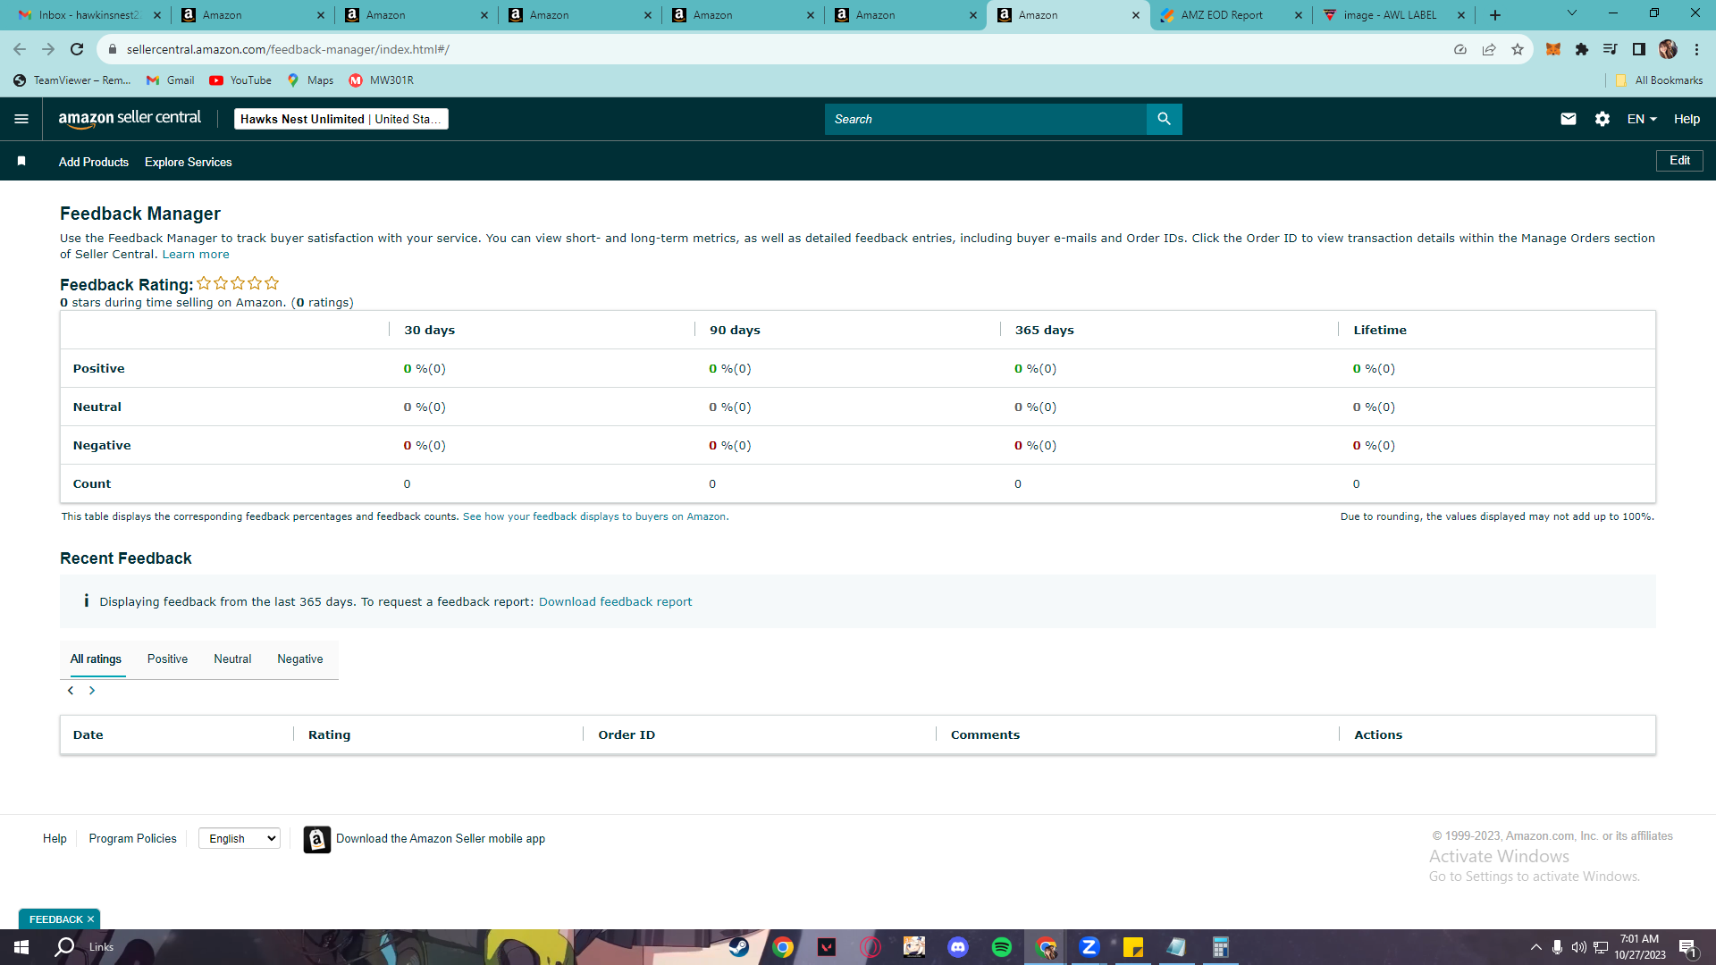Click Download the Amazon Seller mobile app
Viewport: 1716px width, 965px height.
click(441, 839)
